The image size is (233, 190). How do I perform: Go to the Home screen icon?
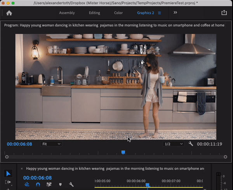(x=9, y=13)
